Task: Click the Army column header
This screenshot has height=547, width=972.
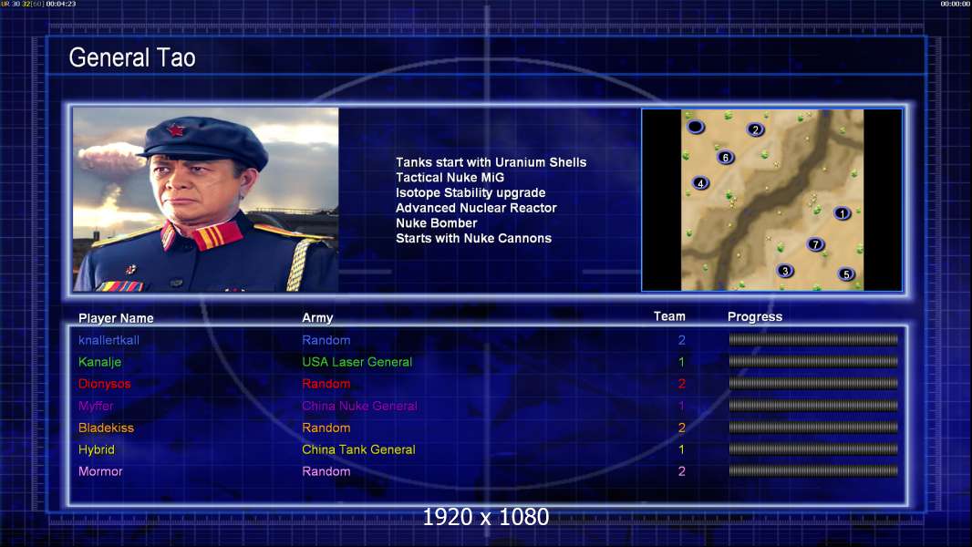Action: (317, 318)
